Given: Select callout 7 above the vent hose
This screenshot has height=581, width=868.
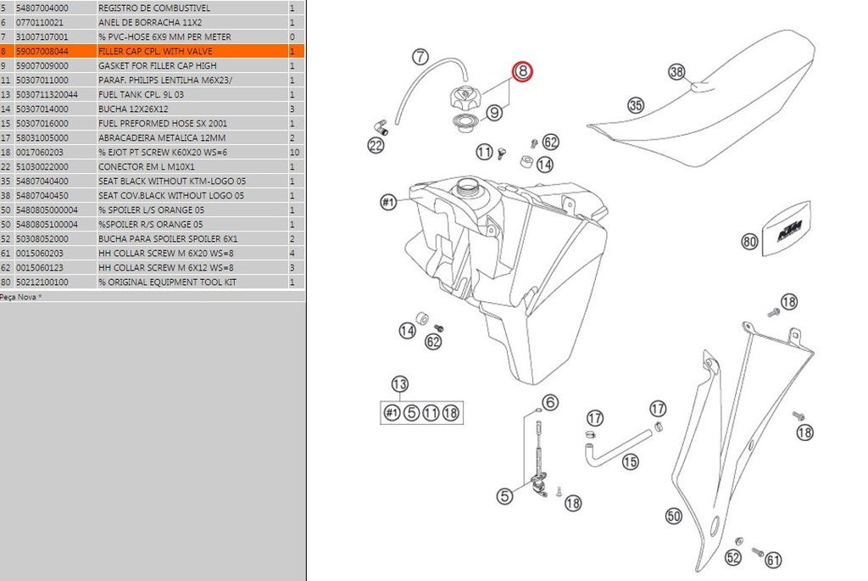Looking at the screenshot, I should [x=420, y=58].
